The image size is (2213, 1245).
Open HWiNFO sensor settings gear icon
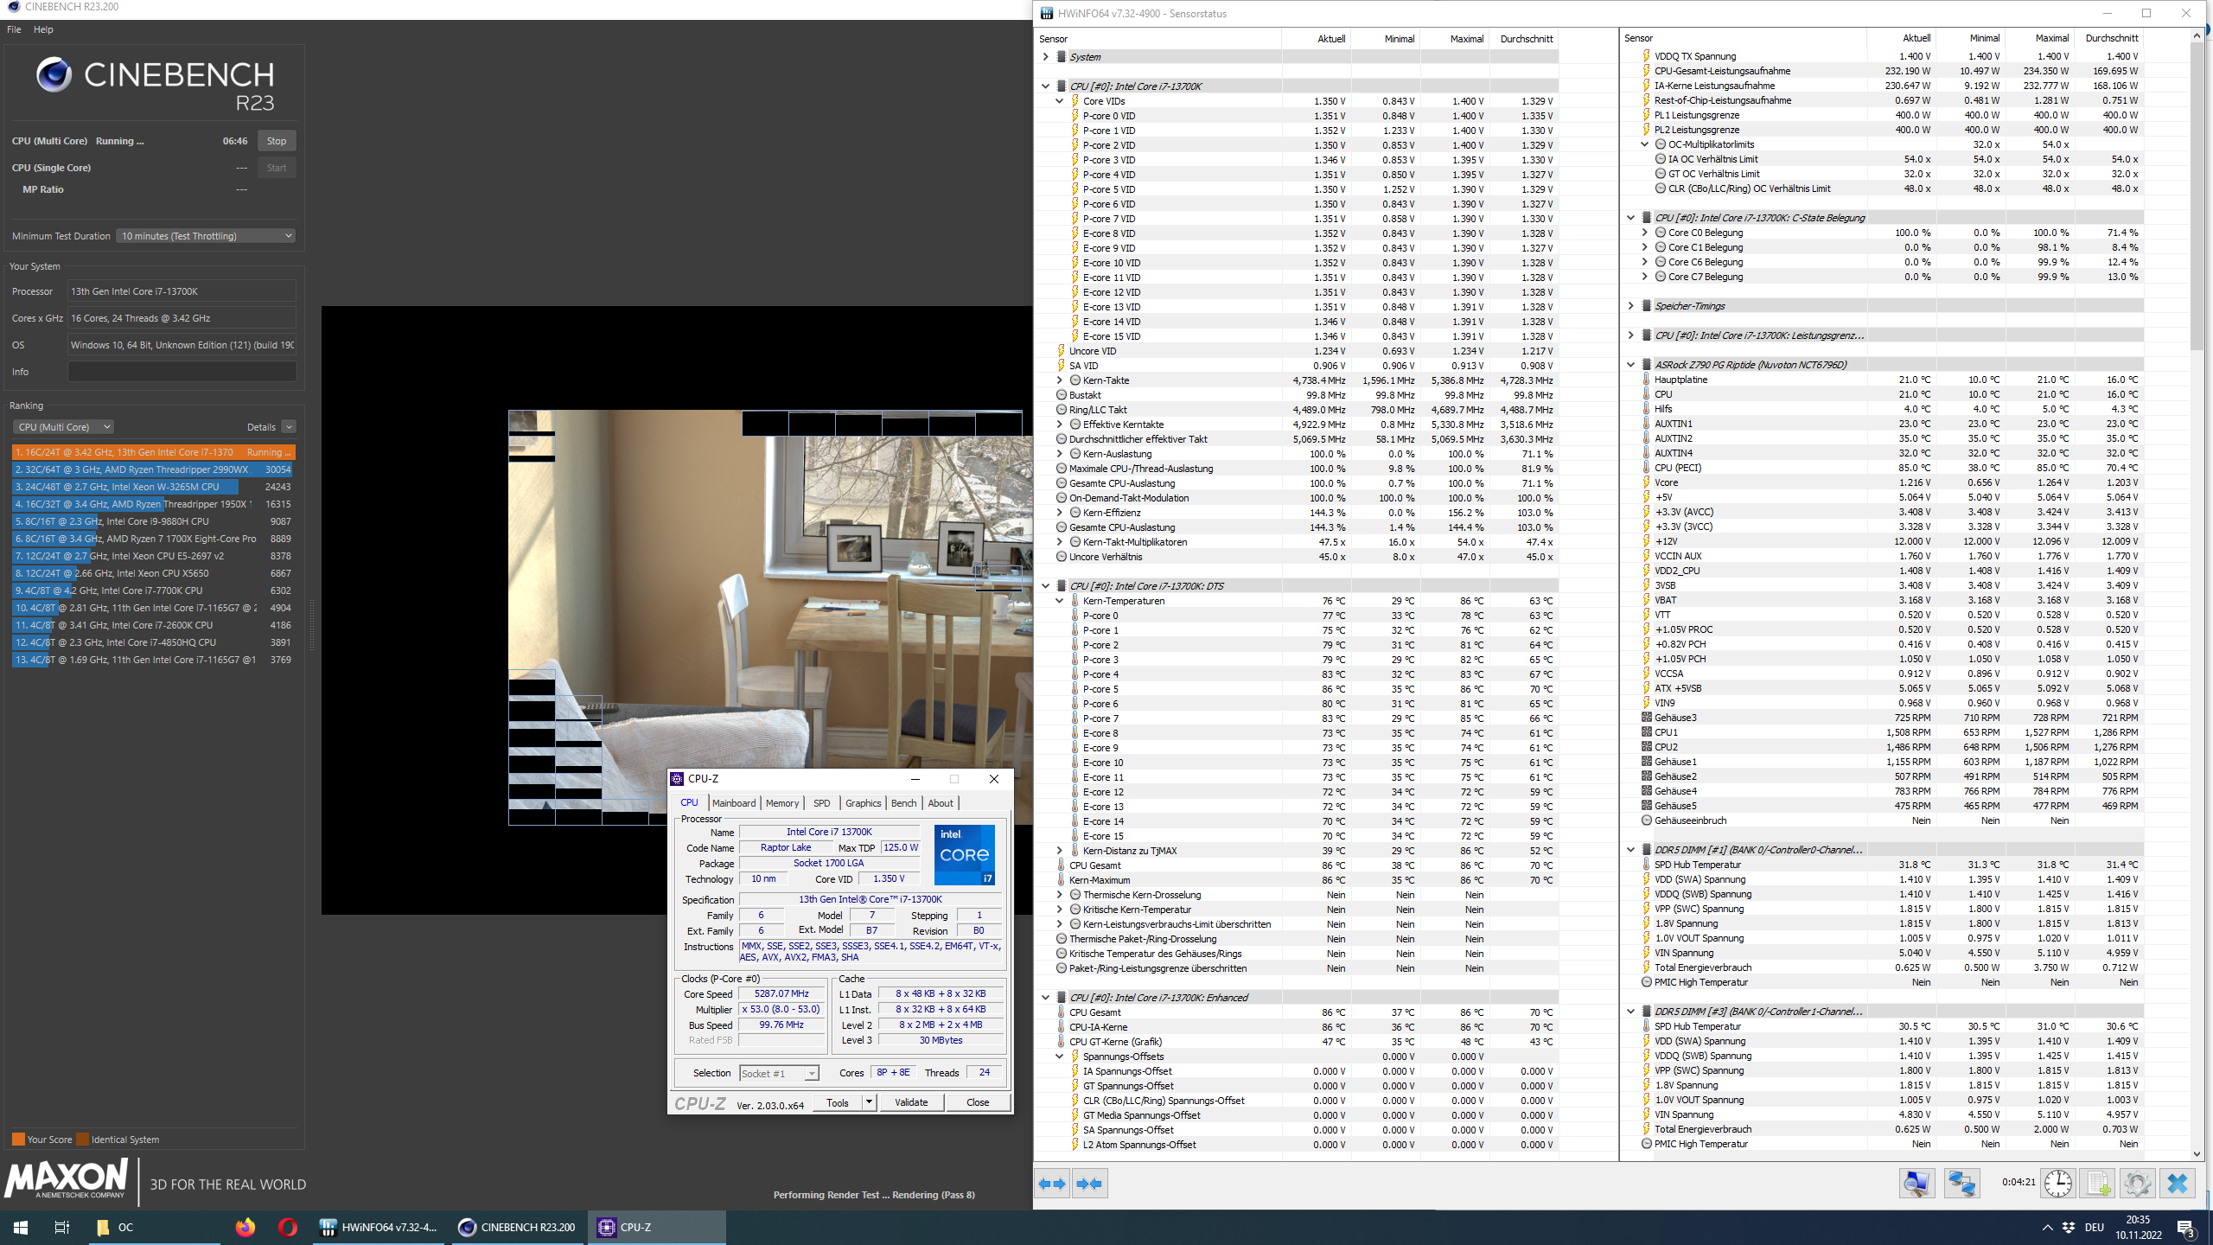(x=2137, y=1184)
